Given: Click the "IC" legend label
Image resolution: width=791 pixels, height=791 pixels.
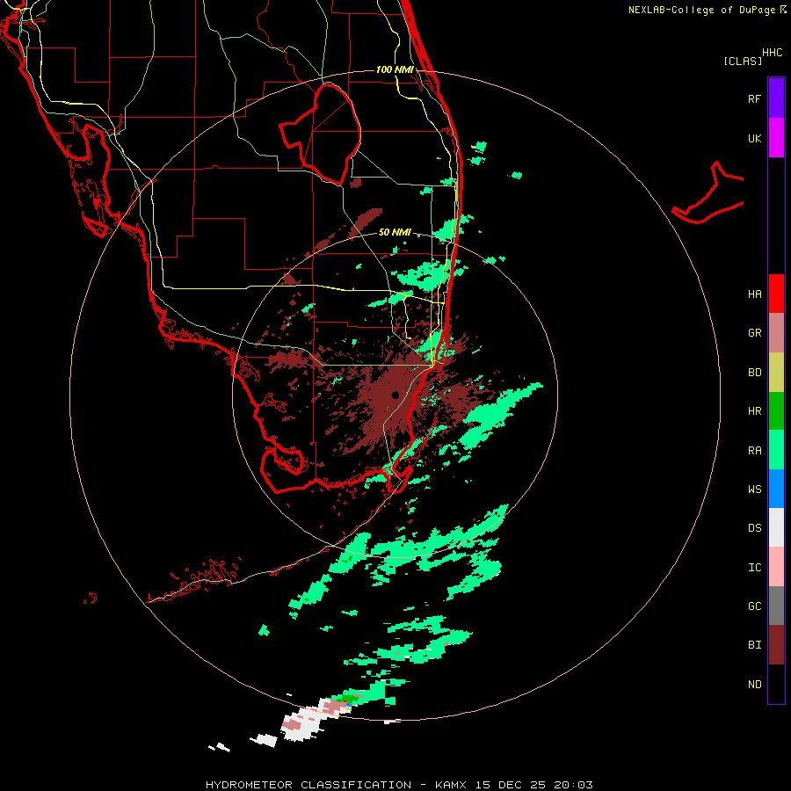Looking at the screenshot, I should click(x=754, y=568).
